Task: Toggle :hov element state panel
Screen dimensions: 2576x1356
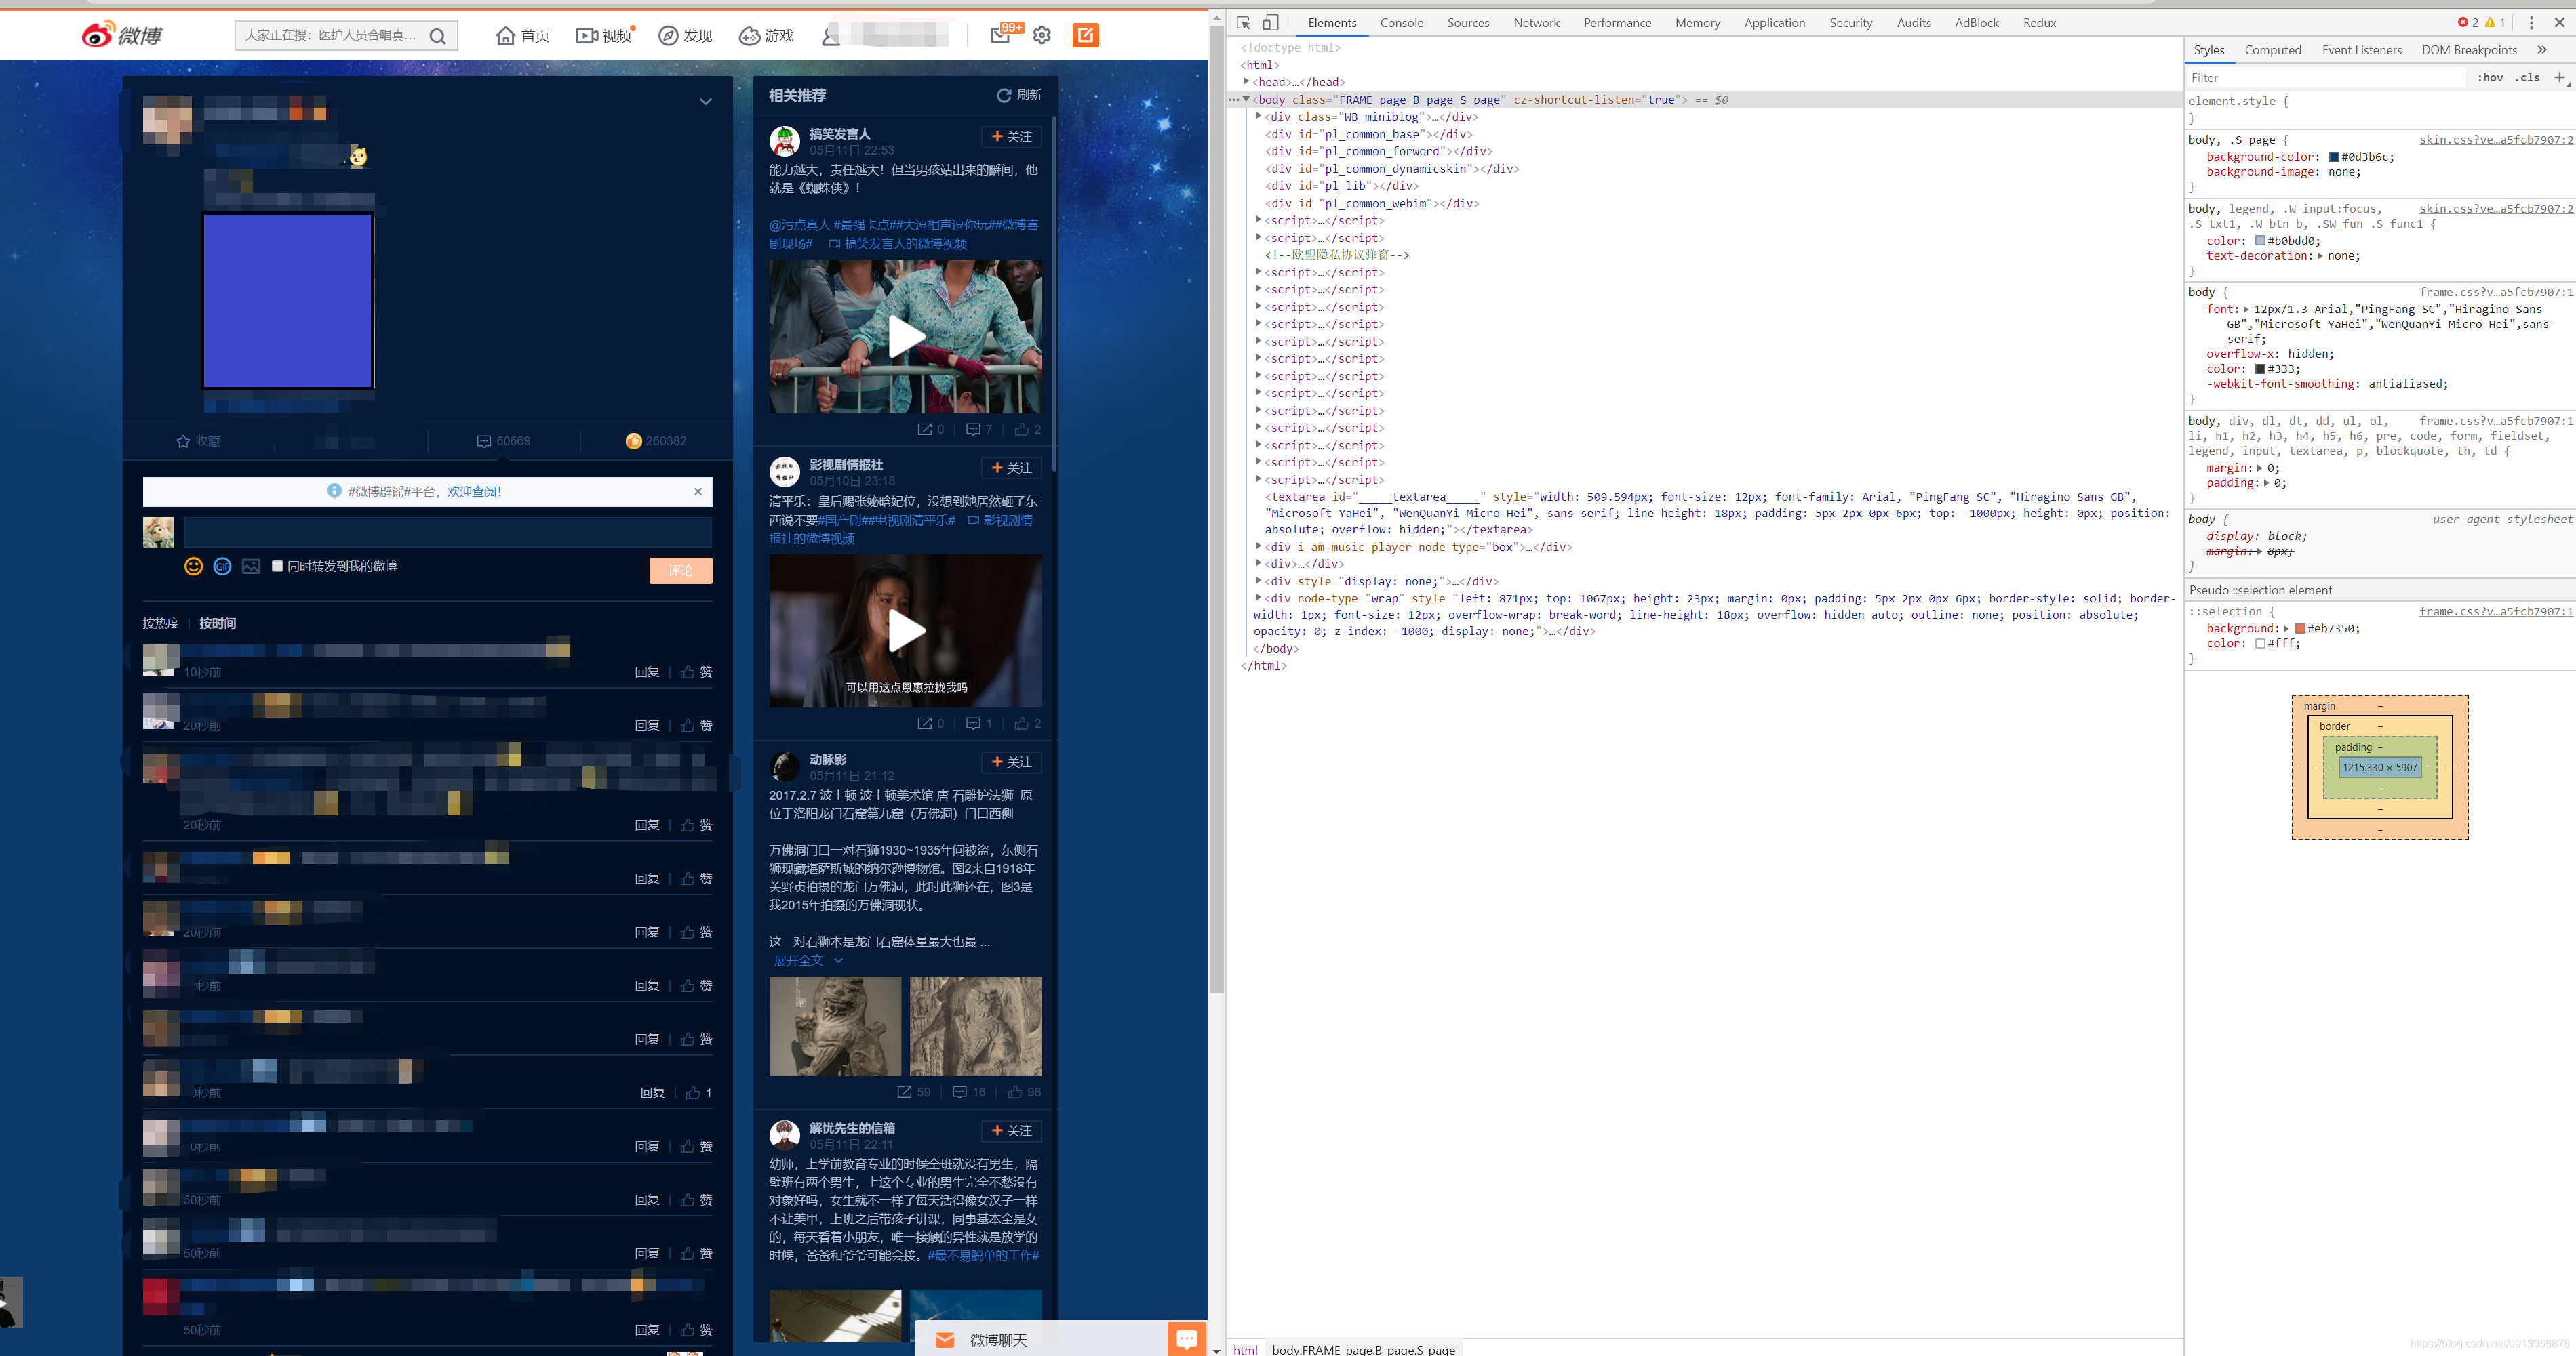Action: [2490, 77]
